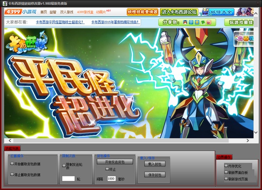Click the yellow star Qzone share icon
262x190 pixels.
(197, 22)
